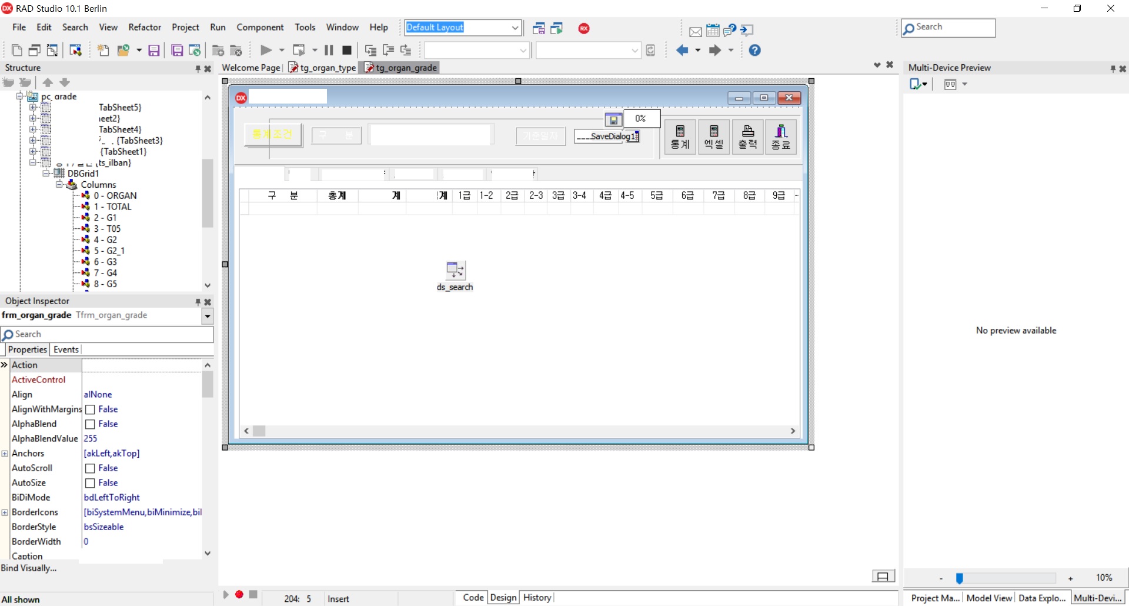Click the red RX icon in toolbar
Viewport: 1129px width, 606px height.
(584, 28)
